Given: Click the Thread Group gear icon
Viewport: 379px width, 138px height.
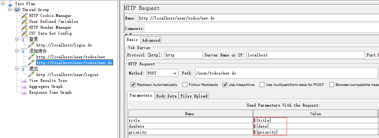Looking at the screenshot, I should coord(17,10).
